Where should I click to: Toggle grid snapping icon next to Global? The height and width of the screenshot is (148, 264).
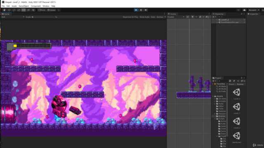tap(59, 10)
